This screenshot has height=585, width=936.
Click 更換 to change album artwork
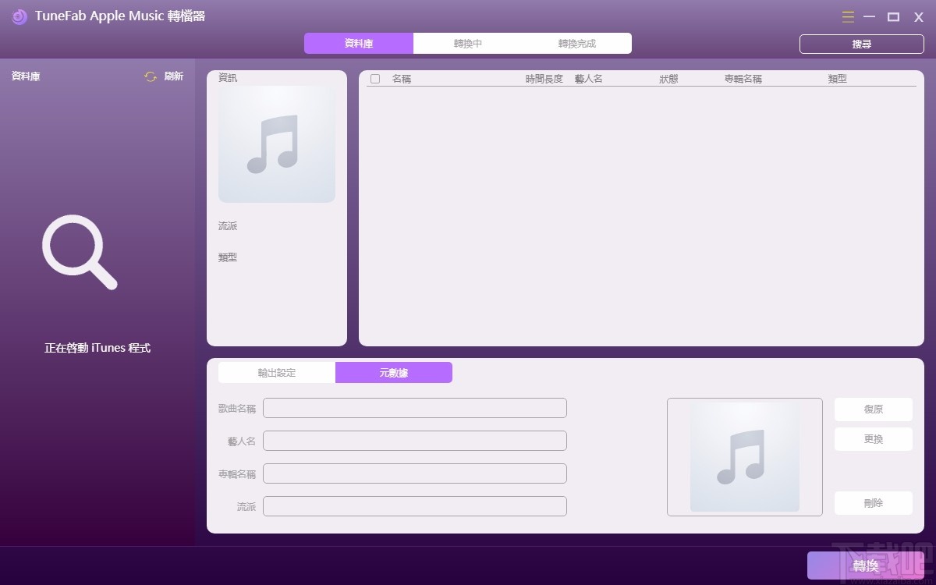pos(873,438)
